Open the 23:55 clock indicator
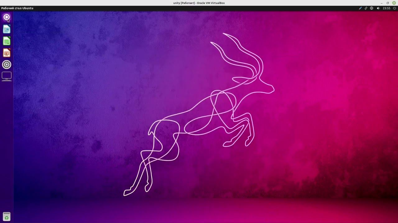The width and height of the screenshot is (398, 223). [386, 8]
